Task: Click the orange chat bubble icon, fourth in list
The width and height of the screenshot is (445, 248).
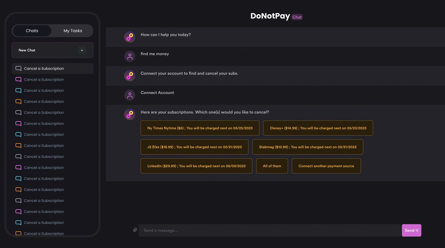Action: coord(18,101)
